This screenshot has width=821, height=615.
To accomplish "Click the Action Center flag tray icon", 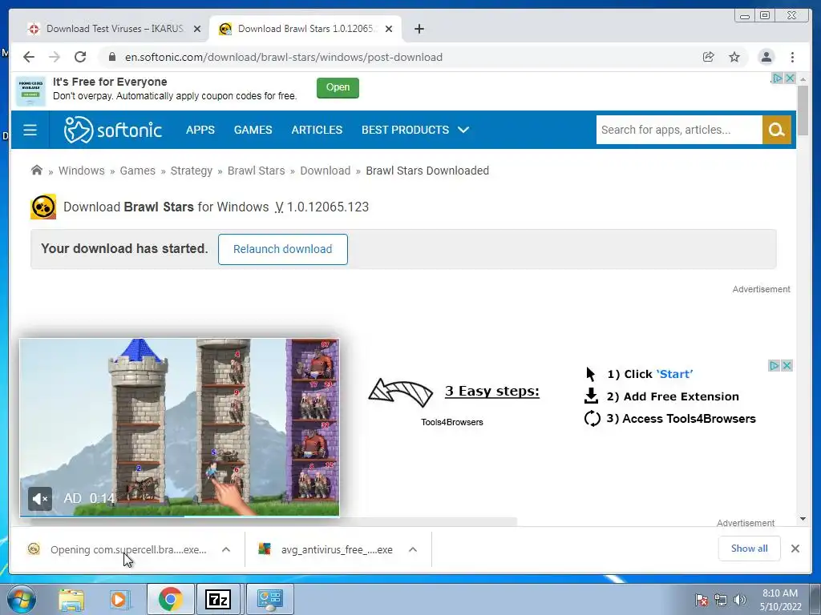I will pyautogui.click(x=701, y=600).
